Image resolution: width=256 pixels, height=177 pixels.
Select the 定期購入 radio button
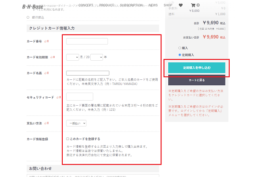point(180,55)
